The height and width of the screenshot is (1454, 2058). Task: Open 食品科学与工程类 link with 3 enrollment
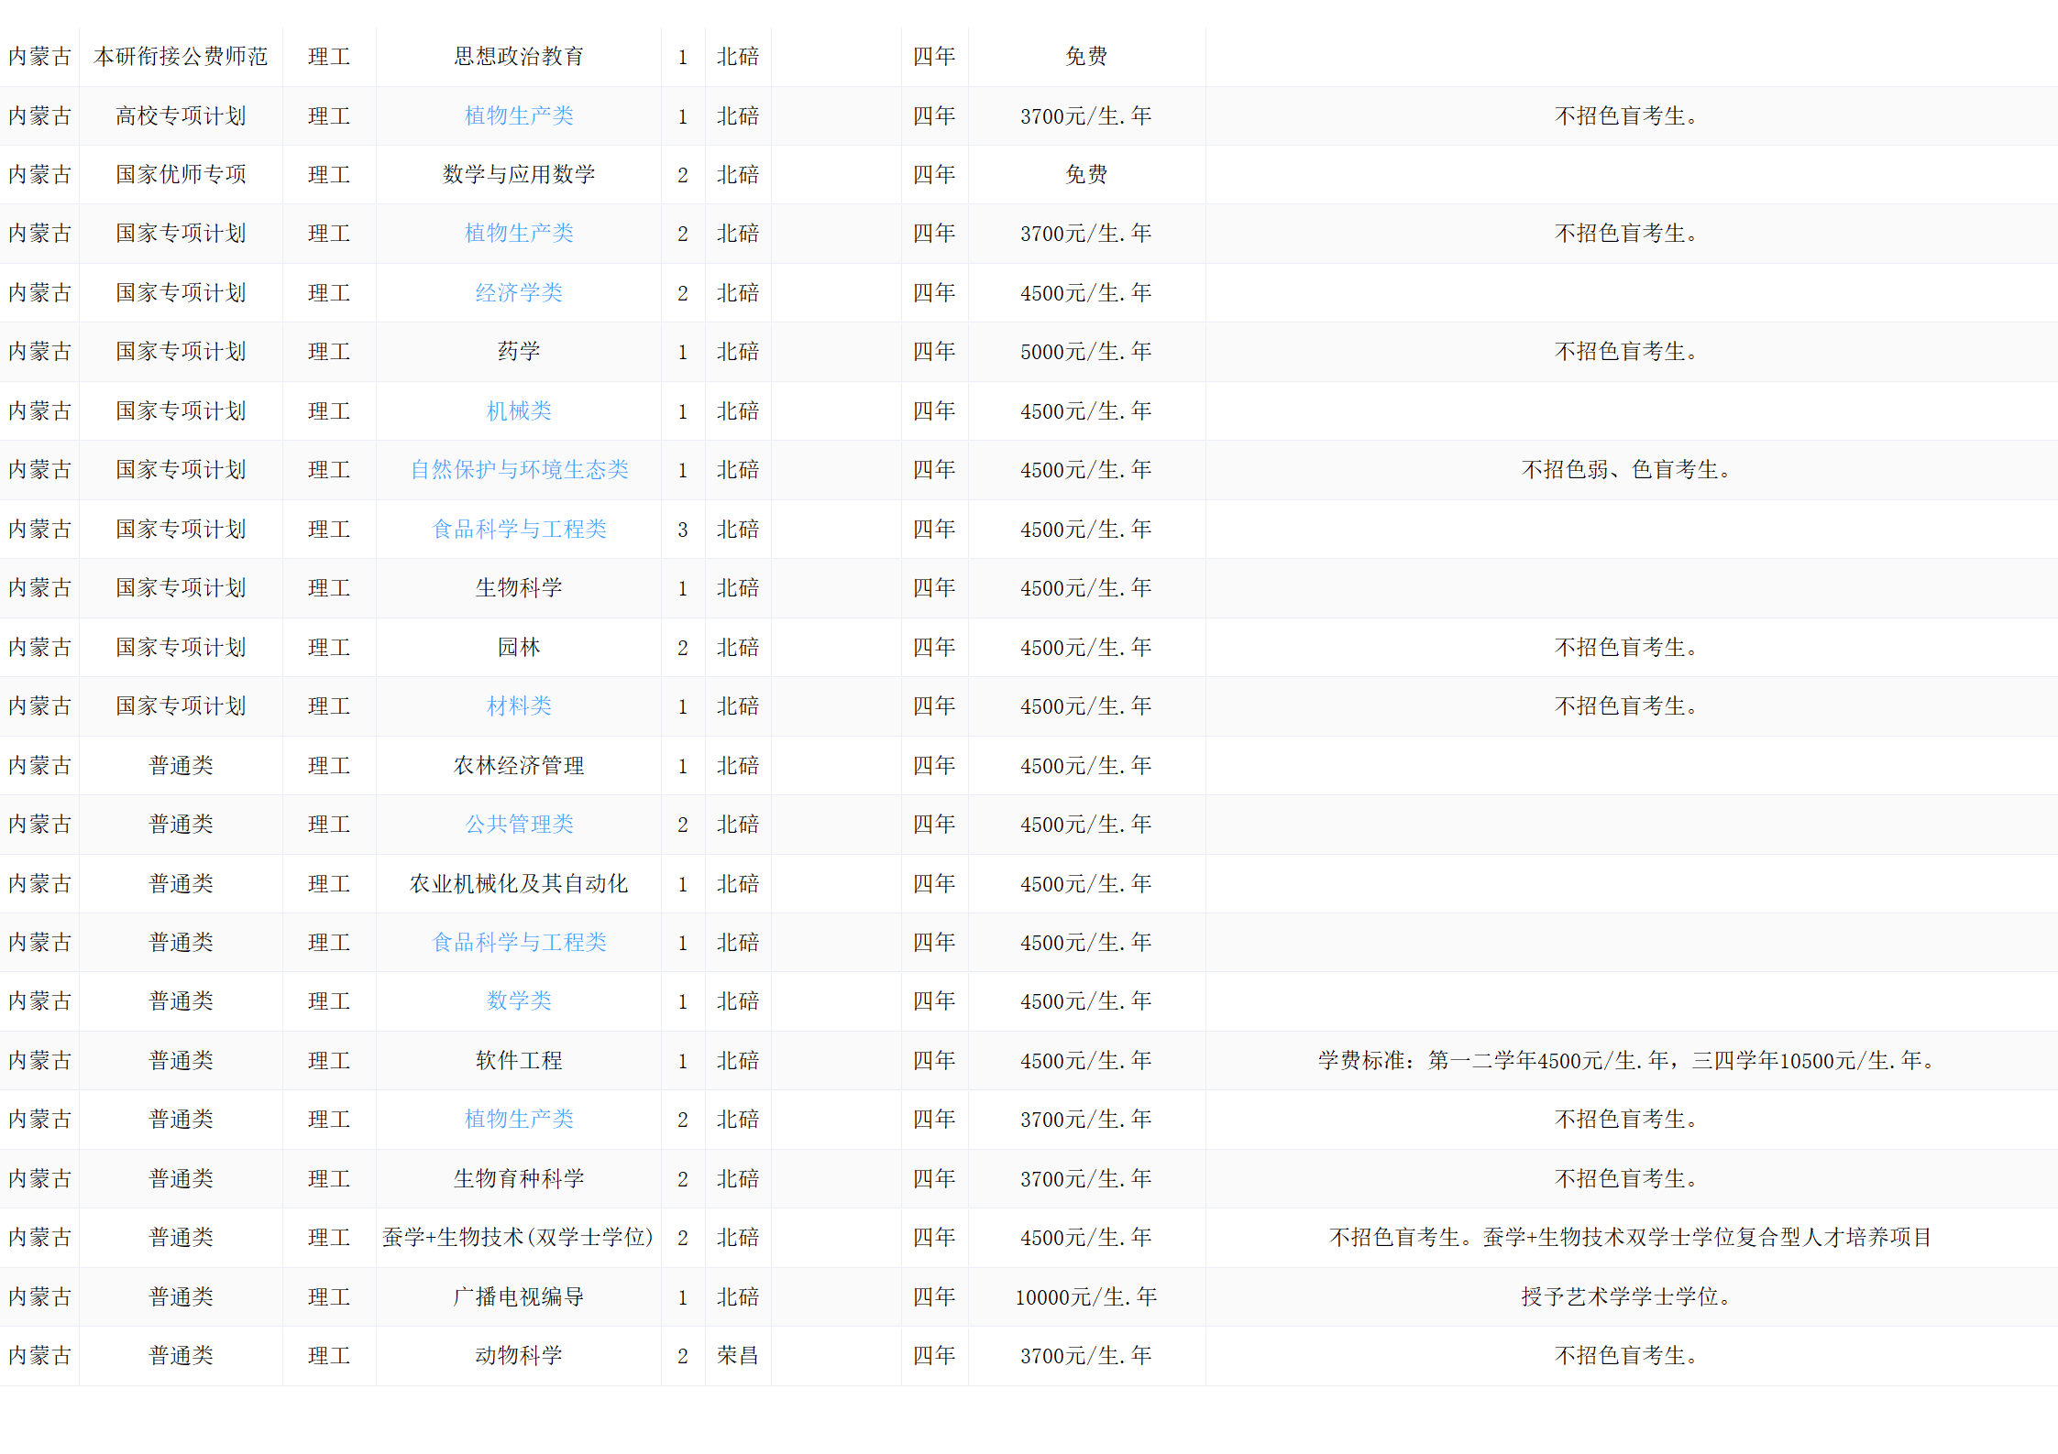click(x=519, y=530)
